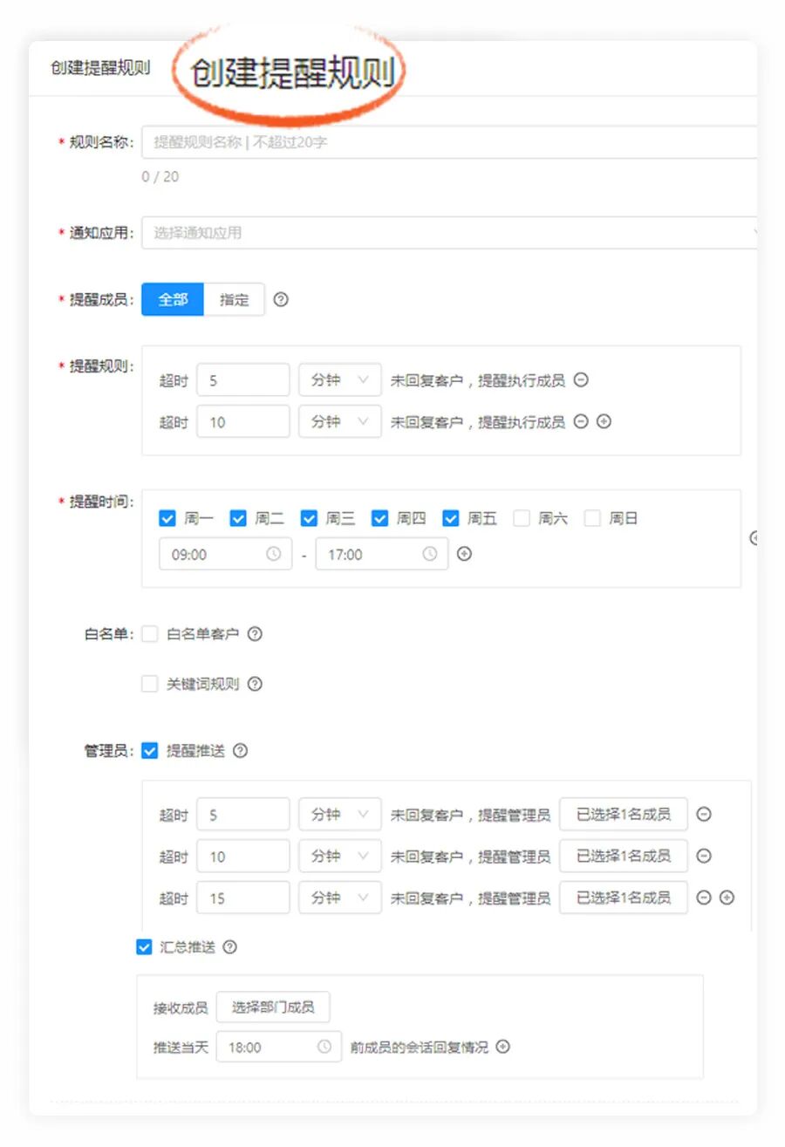785x1147 pixels.
Task: Open the 分钟 dropdown in the 超时 10 admin row
Action: (339, 856)
